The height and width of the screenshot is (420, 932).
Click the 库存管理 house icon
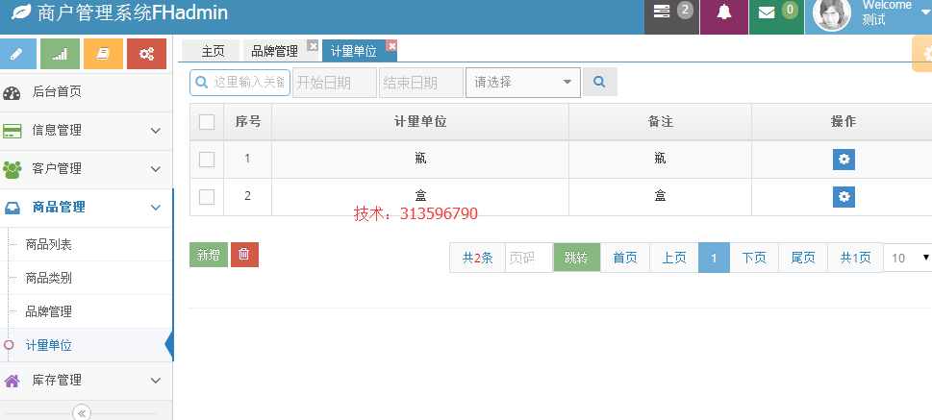[12, 381]
